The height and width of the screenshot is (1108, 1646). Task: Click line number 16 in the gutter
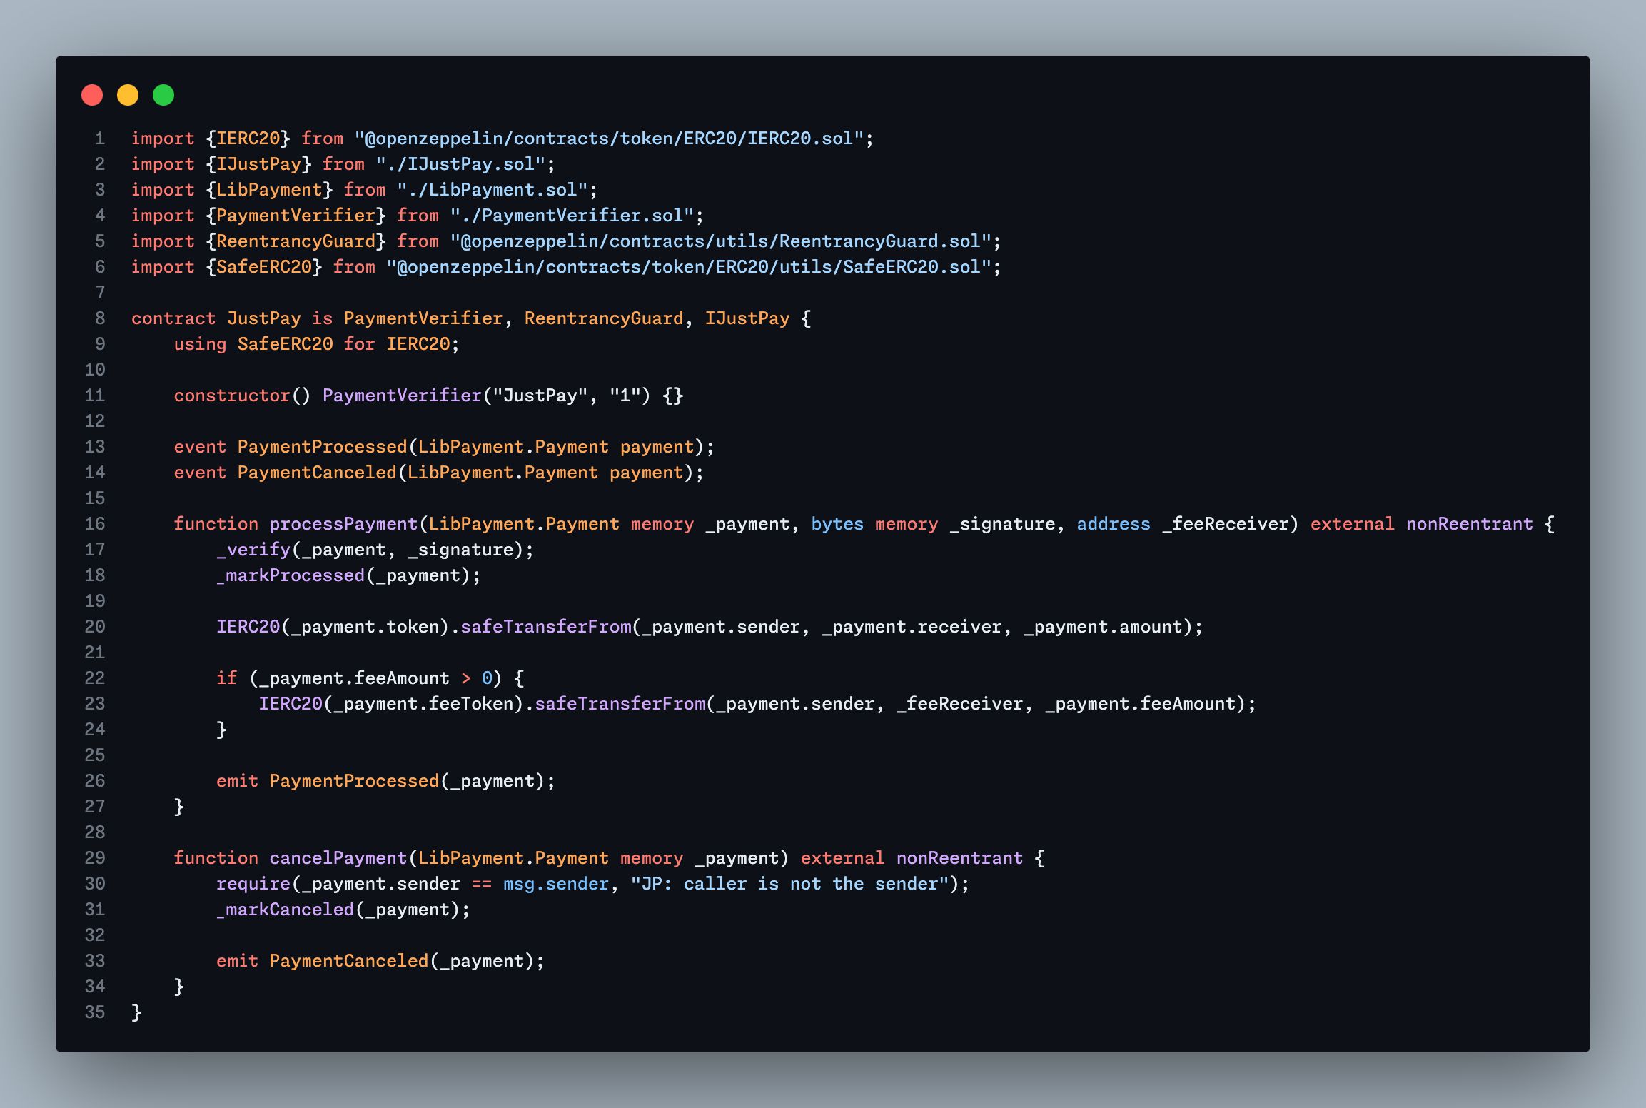(x=95, y=524)
